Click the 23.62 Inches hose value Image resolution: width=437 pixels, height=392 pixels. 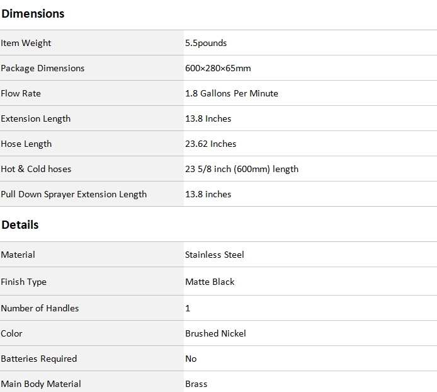click(211, 144)
